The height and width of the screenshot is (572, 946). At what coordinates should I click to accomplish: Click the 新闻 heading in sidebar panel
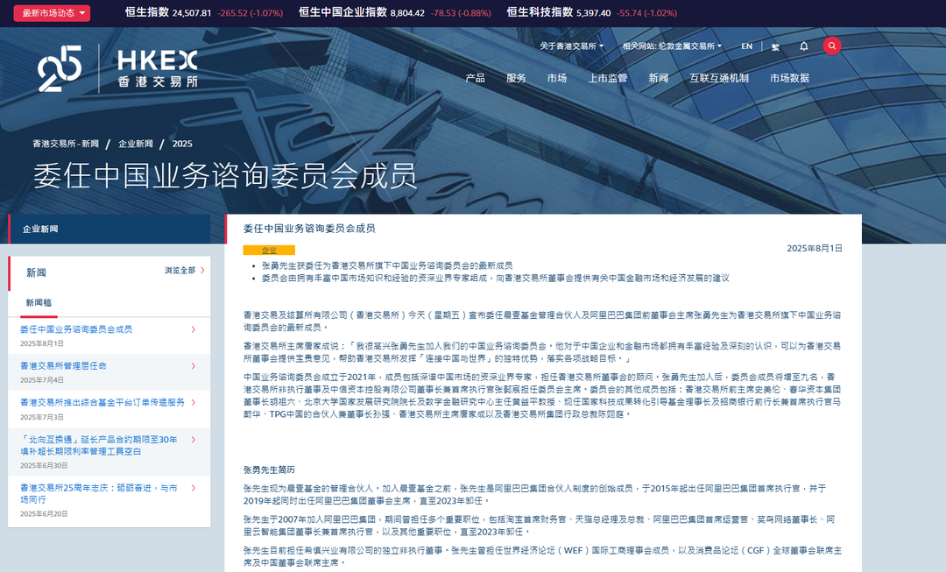coord(36,272)
